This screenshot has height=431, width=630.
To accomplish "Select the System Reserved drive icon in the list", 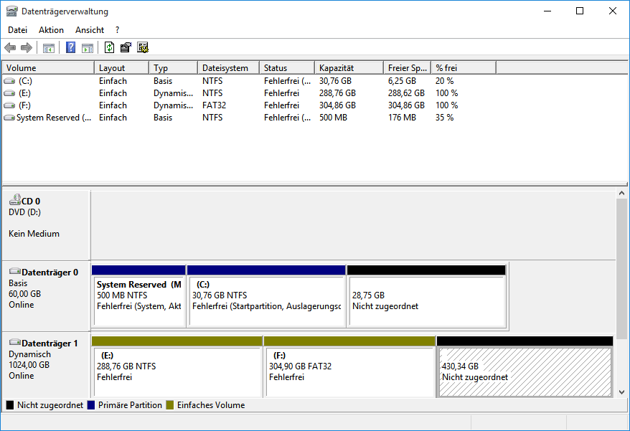I will pyautogui.click(x=9, y=118).
